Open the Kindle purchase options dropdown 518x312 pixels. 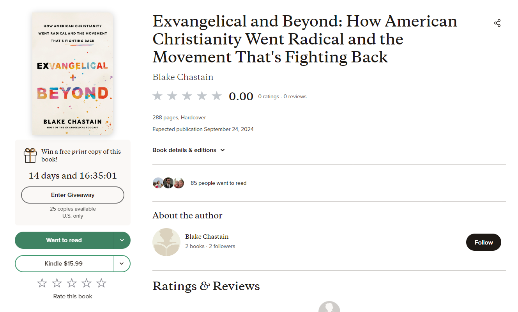pos(122,264)
